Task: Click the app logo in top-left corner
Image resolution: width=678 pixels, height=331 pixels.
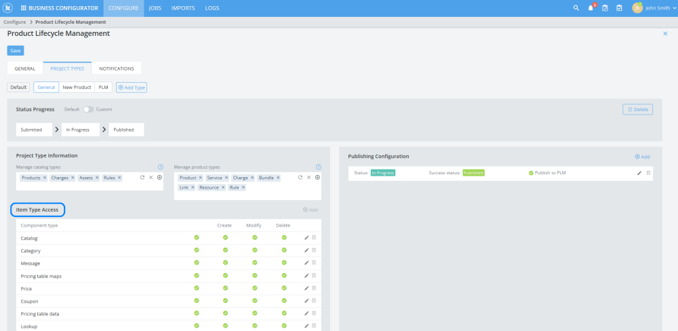Action: click(x=8, y=7)
